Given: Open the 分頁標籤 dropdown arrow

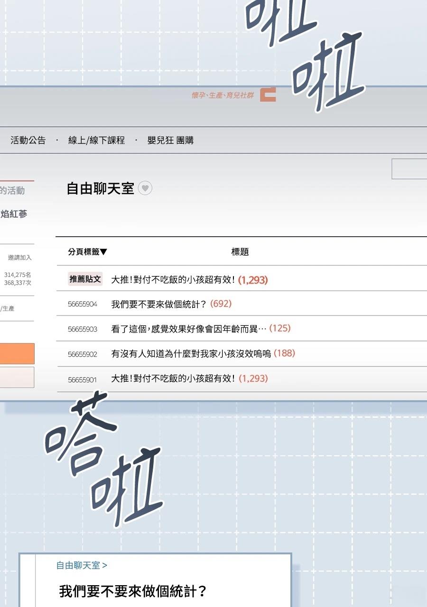Looking at the screenshot, I should click(103, 252).
